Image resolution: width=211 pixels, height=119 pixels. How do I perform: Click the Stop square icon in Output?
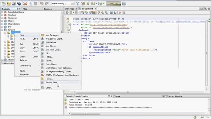pyautogui.click(x=66, y=107)
